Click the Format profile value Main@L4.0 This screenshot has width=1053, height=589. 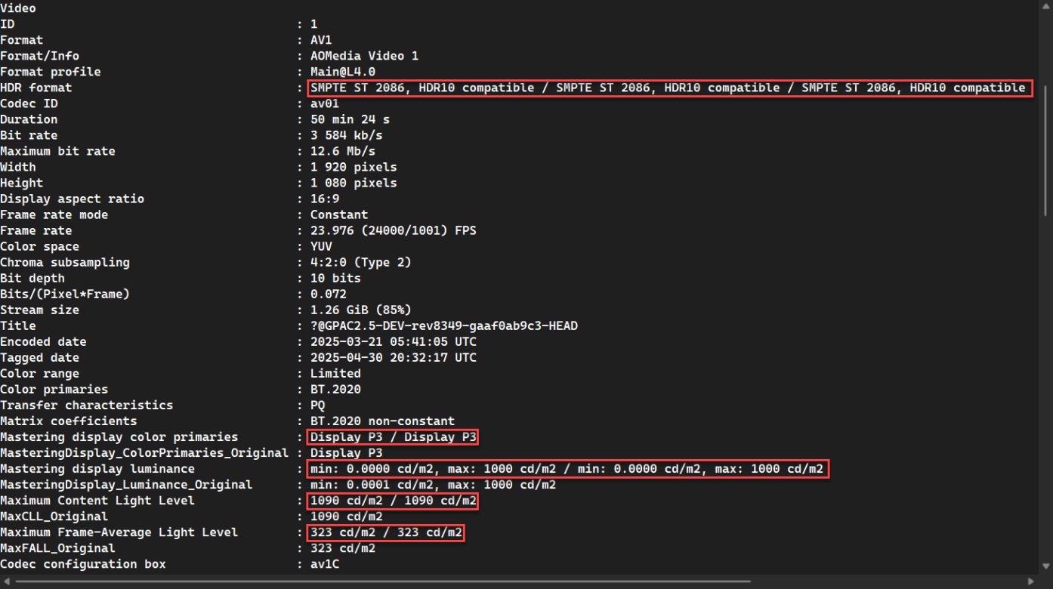[343, 72]
